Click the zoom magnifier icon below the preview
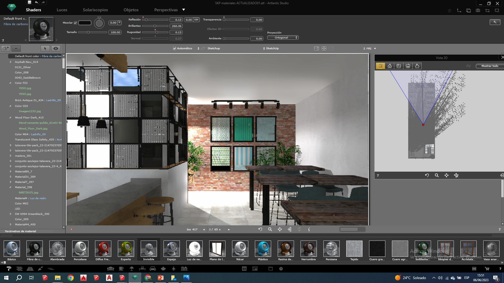The height and width of the screenshot is (283, 504). 270,229
